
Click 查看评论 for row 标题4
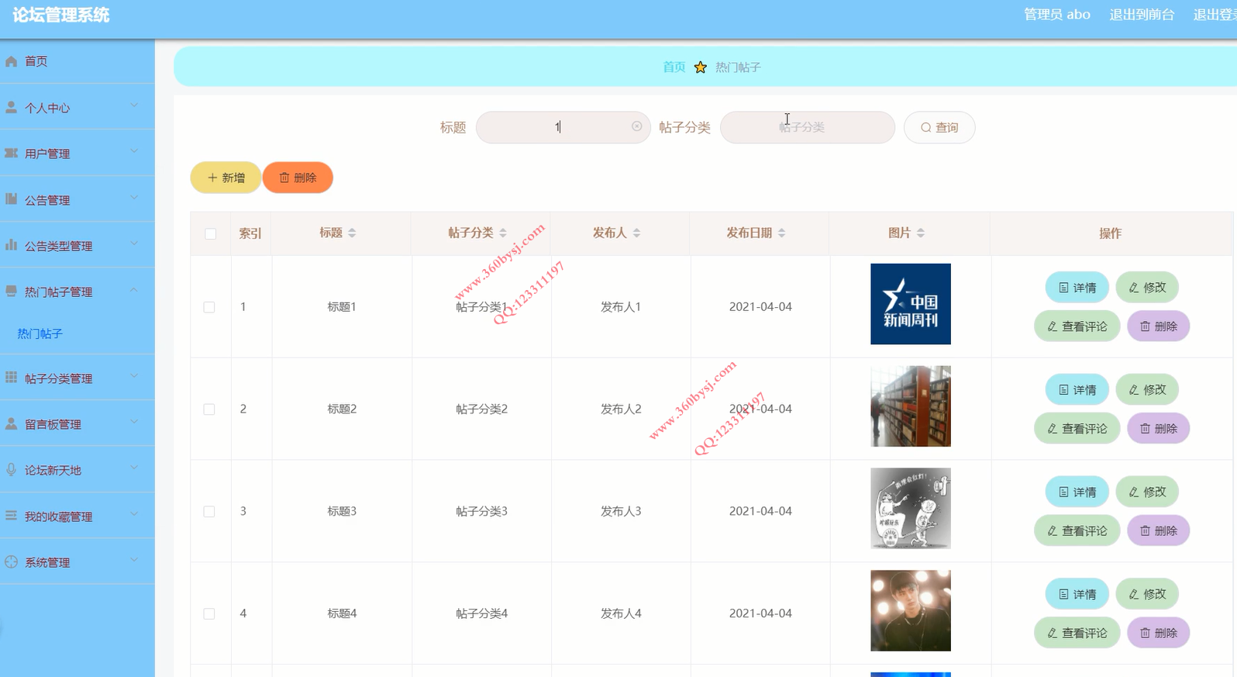coord(1077,634)
